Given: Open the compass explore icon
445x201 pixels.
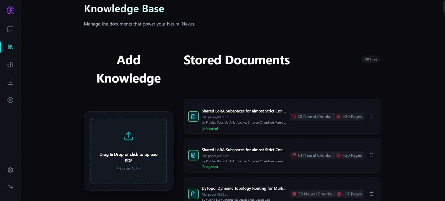Looking at the screenshot, I should [x=10, y=100].
